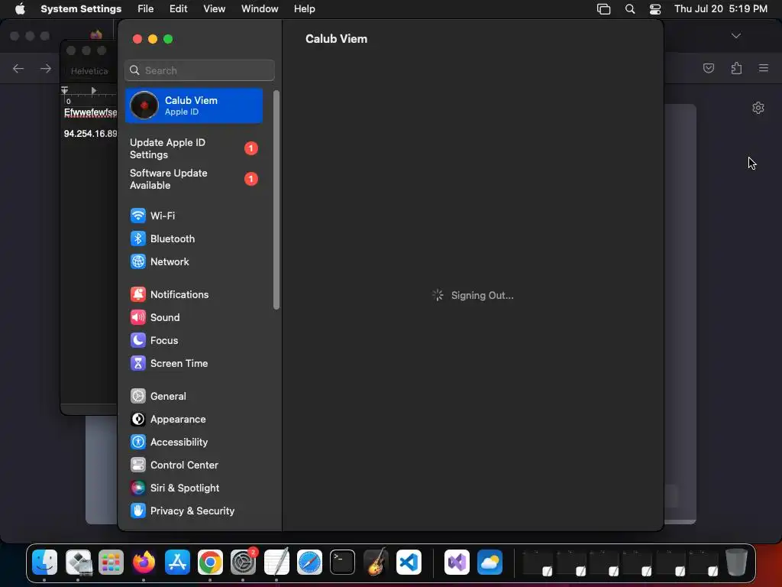Image resolution: width=782 pixels, height=587 pixels.
Task: Open Launchpad from the Dock
Action: pos(111,562)
